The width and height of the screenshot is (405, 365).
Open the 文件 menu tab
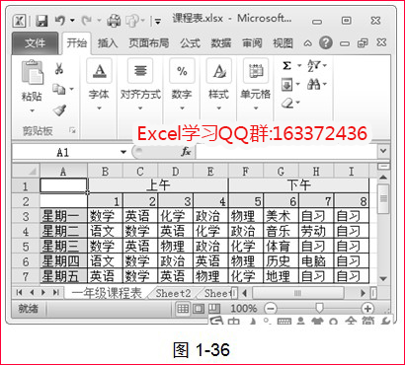click(36, 43)
